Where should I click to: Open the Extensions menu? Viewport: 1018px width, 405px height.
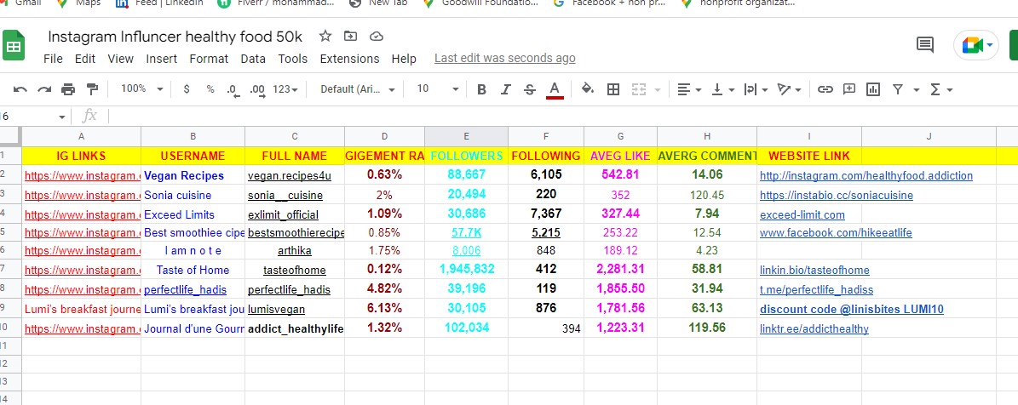pos(349,59)
